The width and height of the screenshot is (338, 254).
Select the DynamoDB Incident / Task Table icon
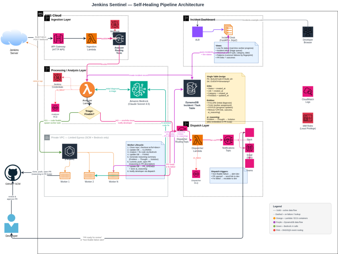[x=192, y=88]
